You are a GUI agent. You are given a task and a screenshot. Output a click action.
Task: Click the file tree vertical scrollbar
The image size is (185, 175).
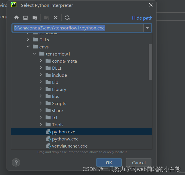(150, 62)
